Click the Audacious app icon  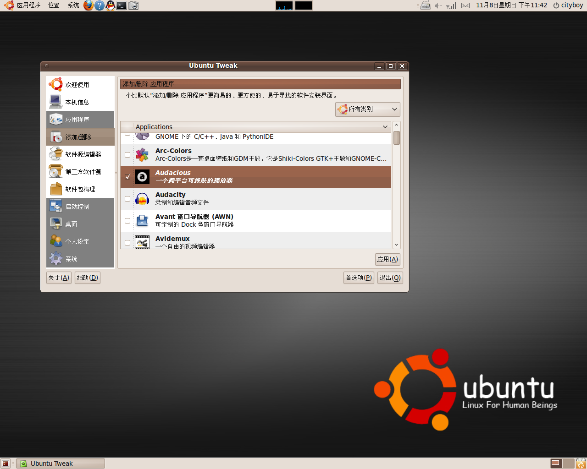(142, 177)
